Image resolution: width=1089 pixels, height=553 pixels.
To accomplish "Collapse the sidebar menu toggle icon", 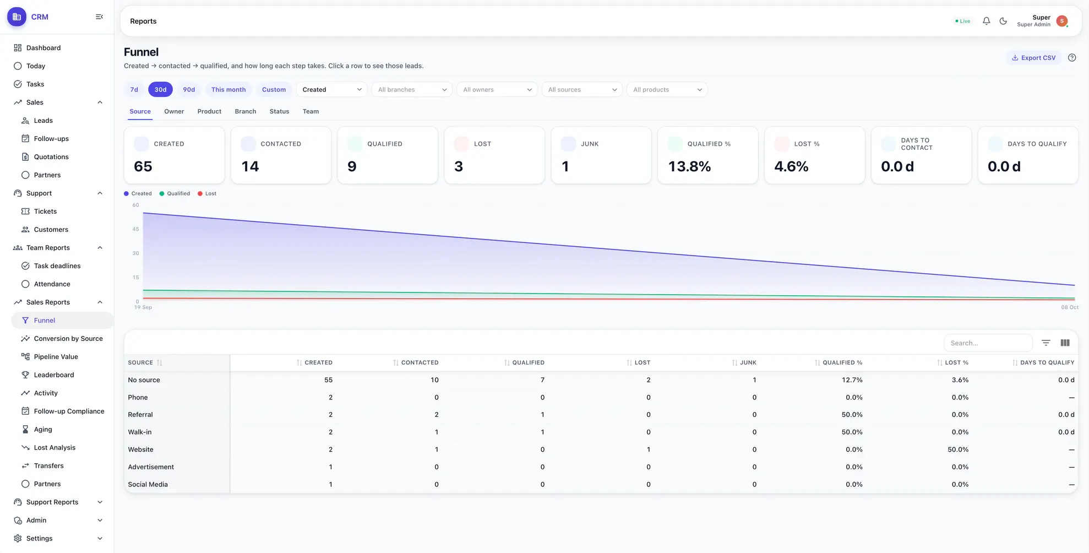I will (x=99, y=17).
